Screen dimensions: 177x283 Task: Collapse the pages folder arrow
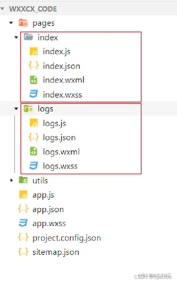pyautogui.click(x=11, y=23)
